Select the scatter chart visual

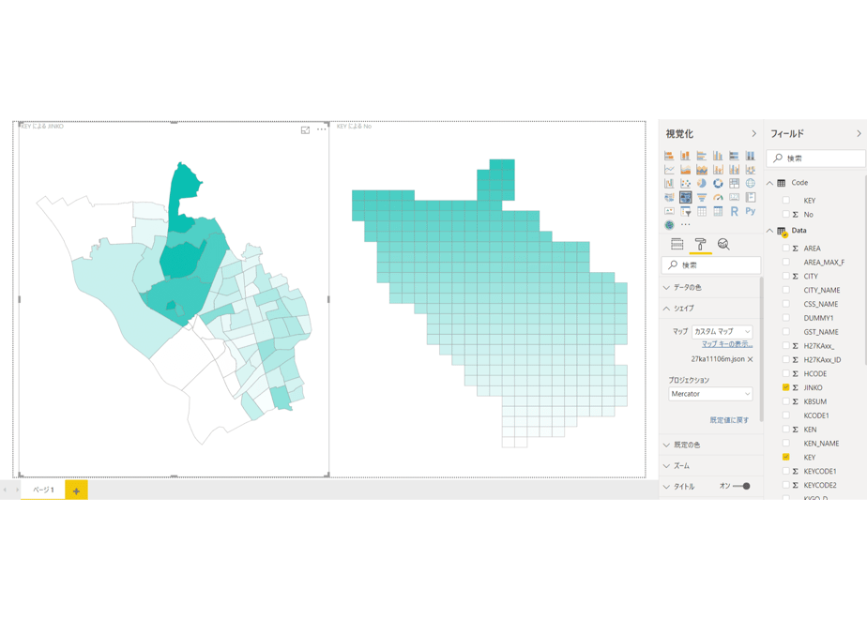click(686, 183)
